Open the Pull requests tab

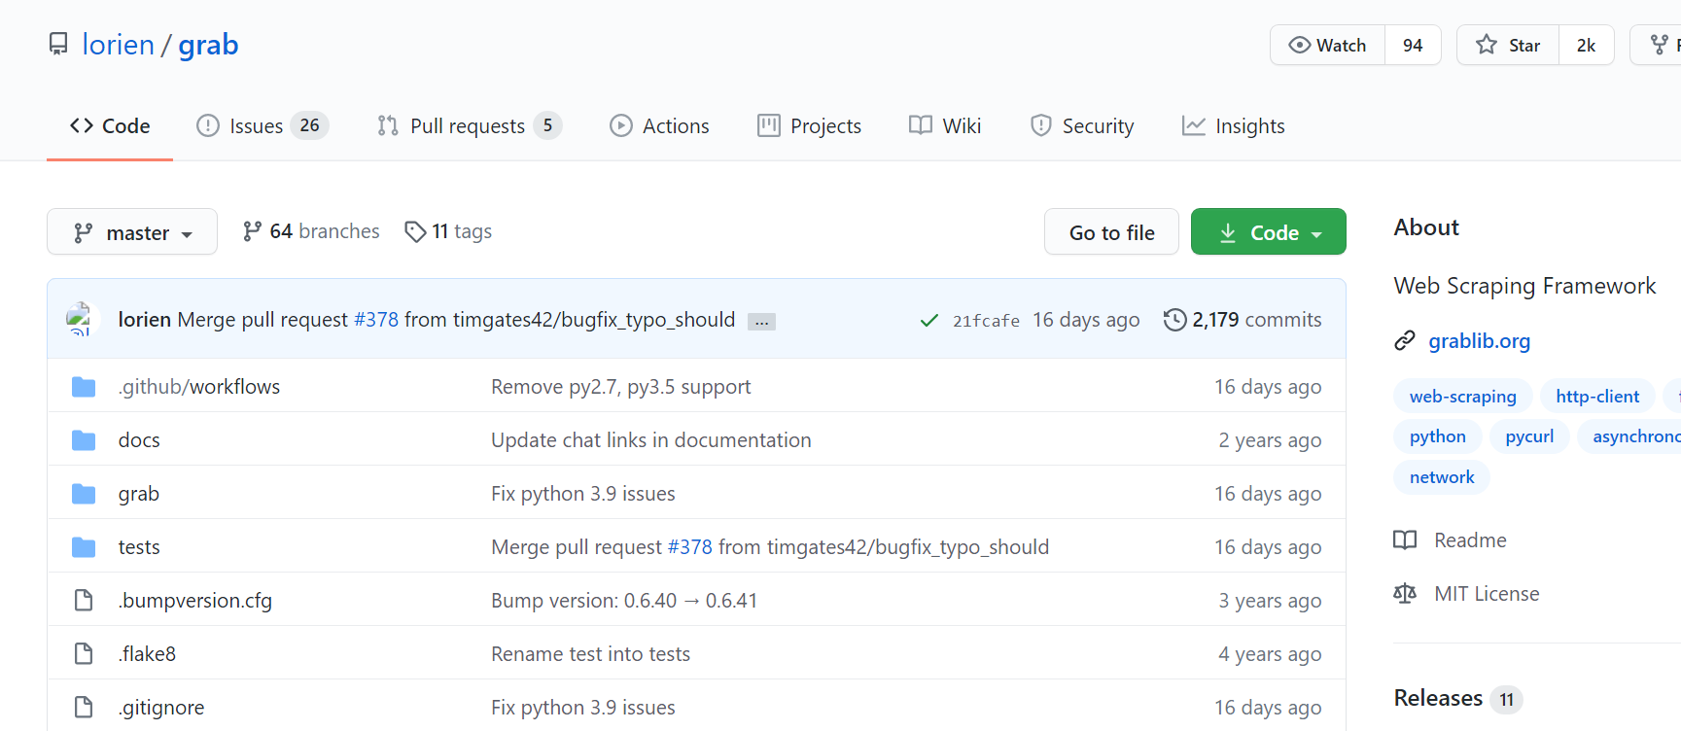tap(467, 126)
